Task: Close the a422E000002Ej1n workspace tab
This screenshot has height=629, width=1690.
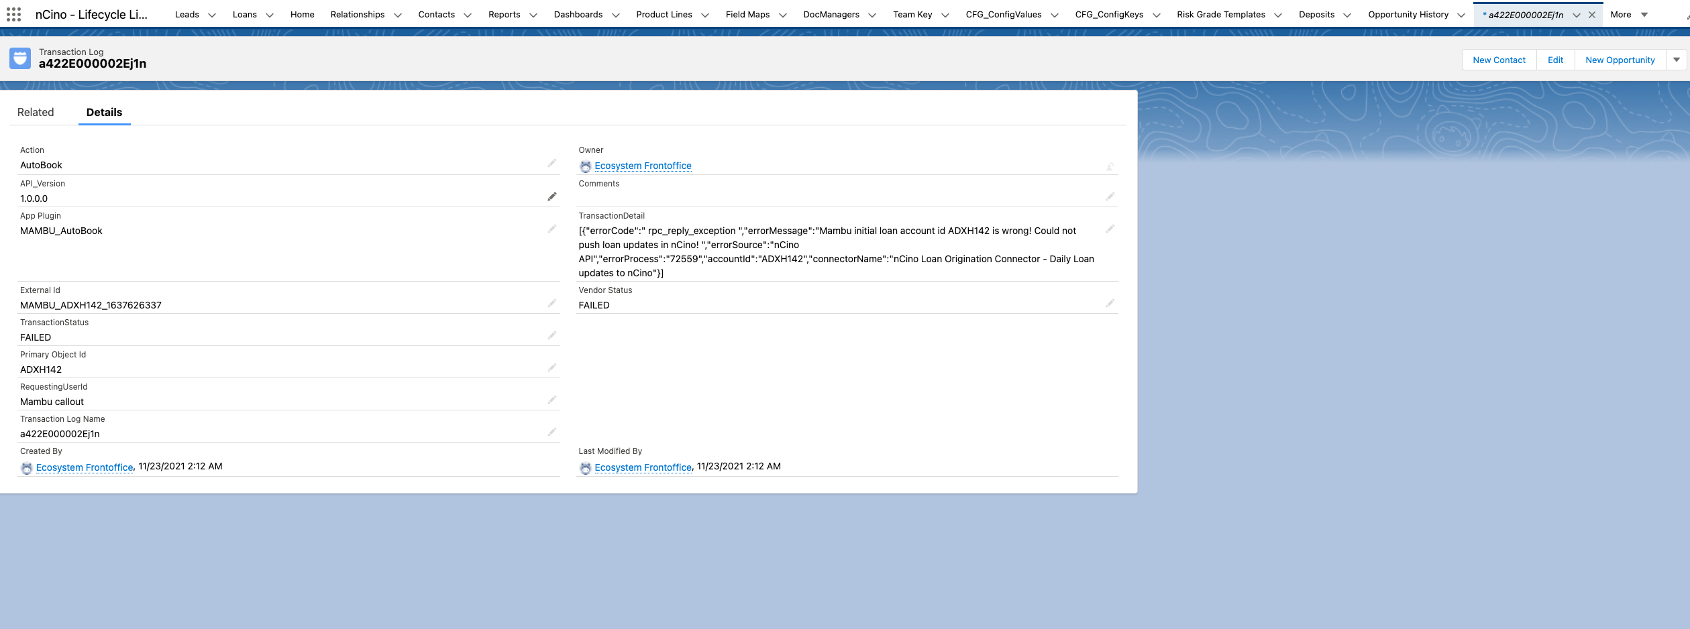Action: point(1591,13)
